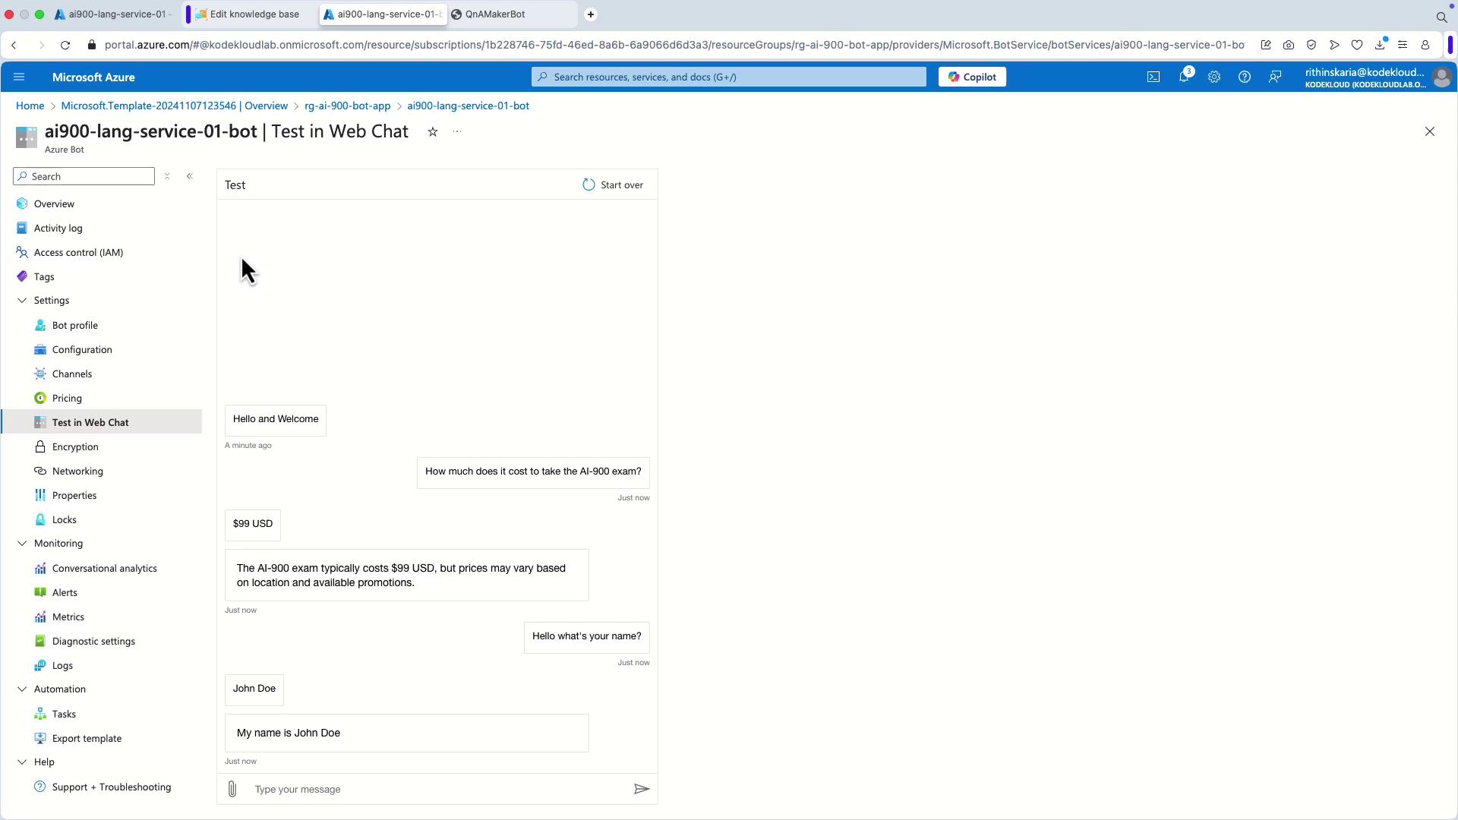Click the feedback icon in header
1458x820 pixels.
point(1275,77)
